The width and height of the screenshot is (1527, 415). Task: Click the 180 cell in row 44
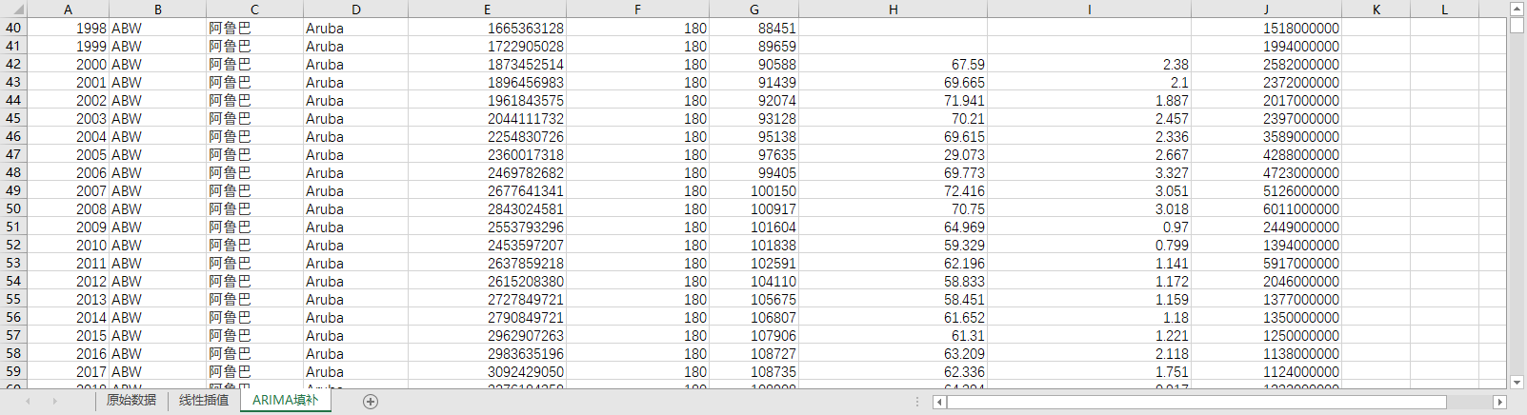(x=637, y=101)
